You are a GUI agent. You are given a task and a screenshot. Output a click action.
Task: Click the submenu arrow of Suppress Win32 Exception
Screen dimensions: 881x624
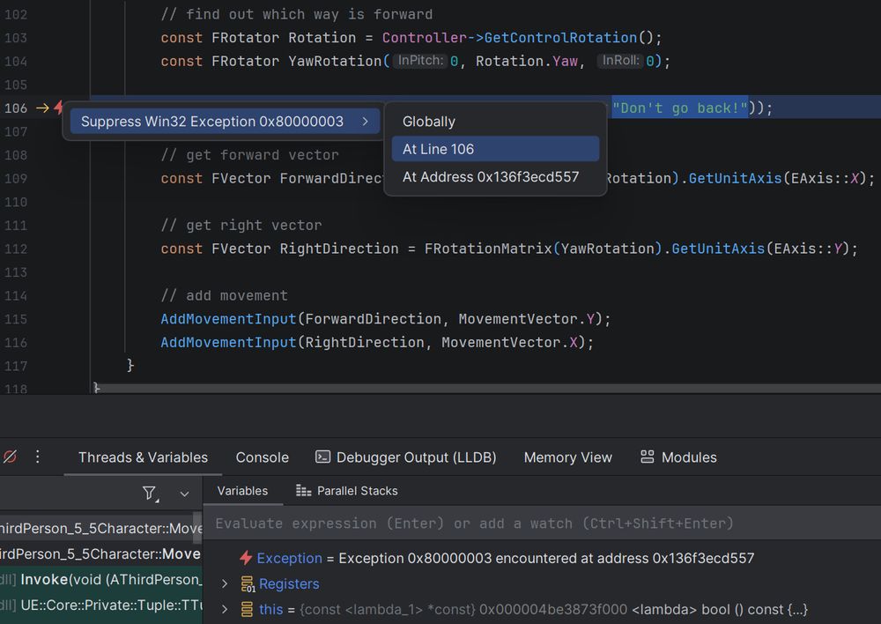pyautogui.click(x=366, y=122)
